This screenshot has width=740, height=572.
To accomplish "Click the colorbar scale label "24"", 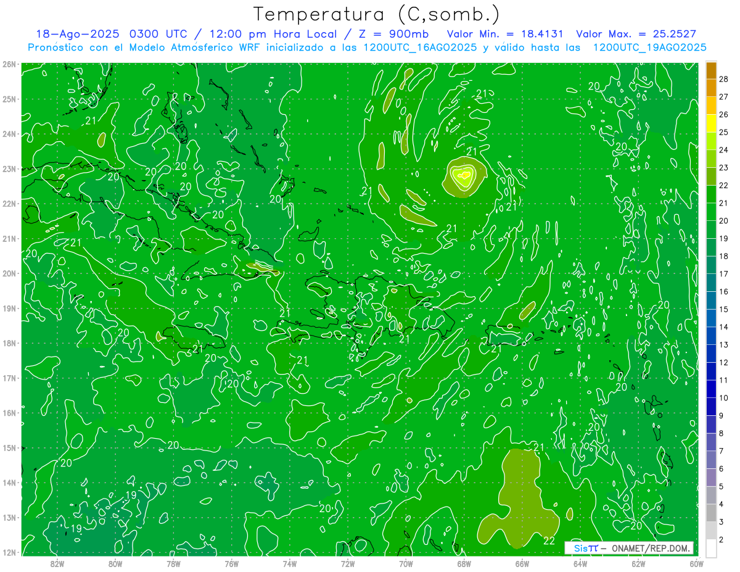I will pyautogui.click(x=723, y=150).
